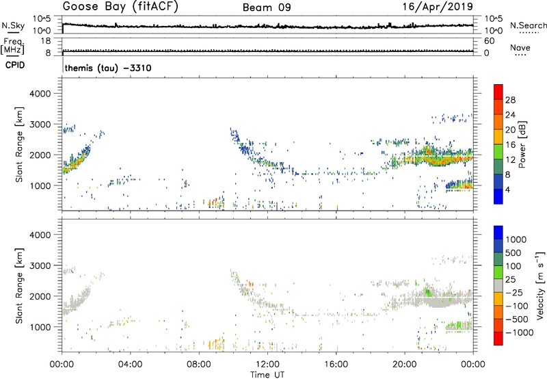547x379 pixels.
Task: Click the '-25' tick on Velocity scale
Action: coord(514,292)
